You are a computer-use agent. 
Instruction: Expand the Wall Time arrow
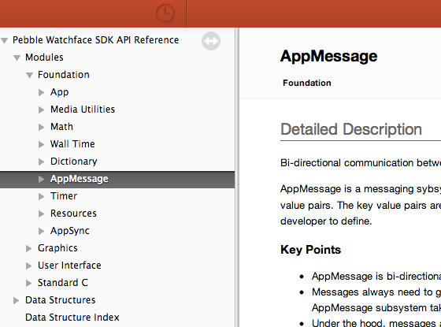pyautogui.click(x=41, y=144)
